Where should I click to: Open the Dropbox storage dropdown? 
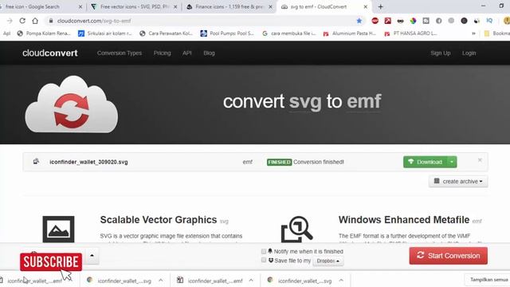click(328, 261)
